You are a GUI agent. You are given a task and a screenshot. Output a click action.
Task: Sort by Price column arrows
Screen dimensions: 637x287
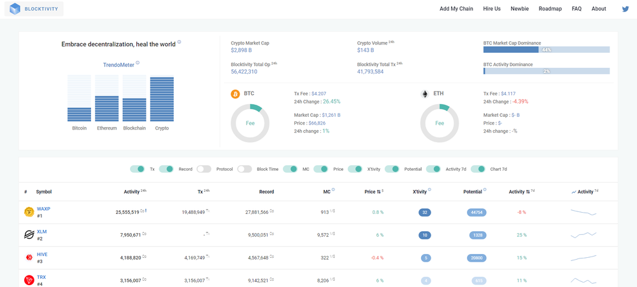(x=378, y=192)
